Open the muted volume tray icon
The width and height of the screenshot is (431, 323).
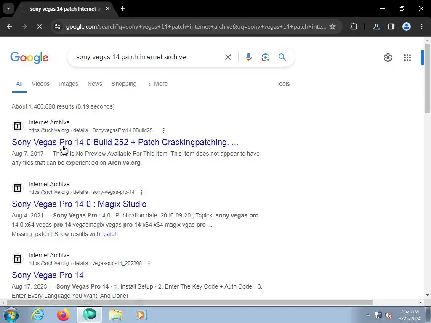point(388,315)
